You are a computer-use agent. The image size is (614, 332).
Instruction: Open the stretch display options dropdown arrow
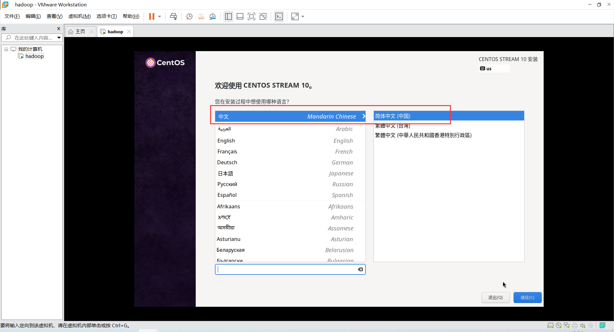point(303,17)
